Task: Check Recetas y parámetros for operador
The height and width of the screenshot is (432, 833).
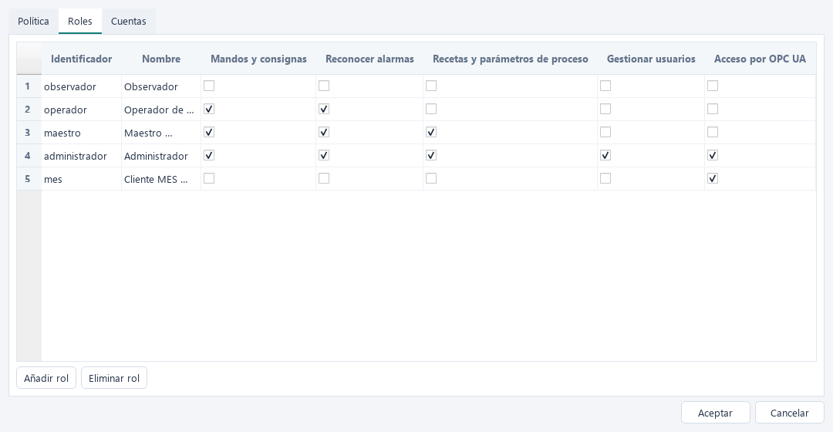Action: click(431, 109)
